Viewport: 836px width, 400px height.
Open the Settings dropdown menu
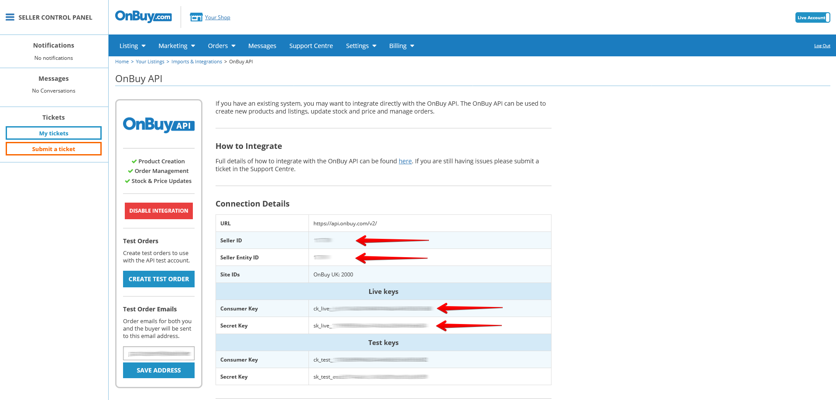coord(361,46)
